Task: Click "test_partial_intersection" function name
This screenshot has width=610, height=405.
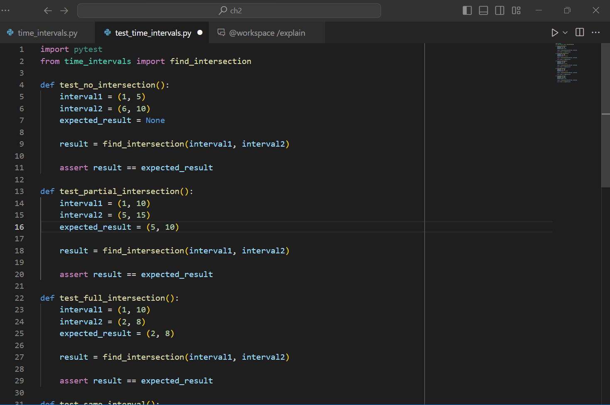Action: point(120,191)
